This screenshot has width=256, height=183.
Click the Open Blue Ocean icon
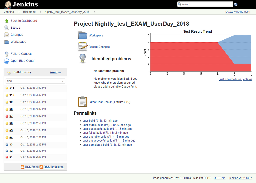(7, 61)
